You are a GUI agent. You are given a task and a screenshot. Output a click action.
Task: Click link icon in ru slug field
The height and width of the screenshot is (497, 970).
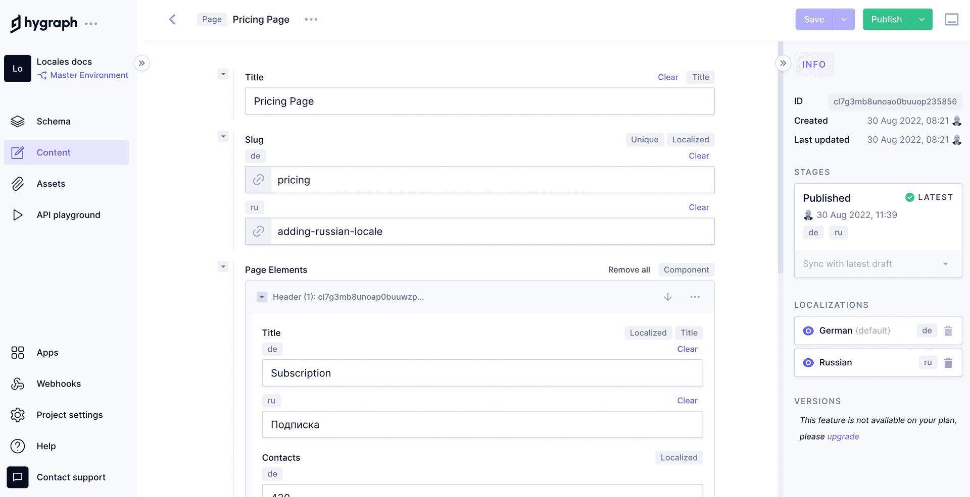tap(259, 231)
